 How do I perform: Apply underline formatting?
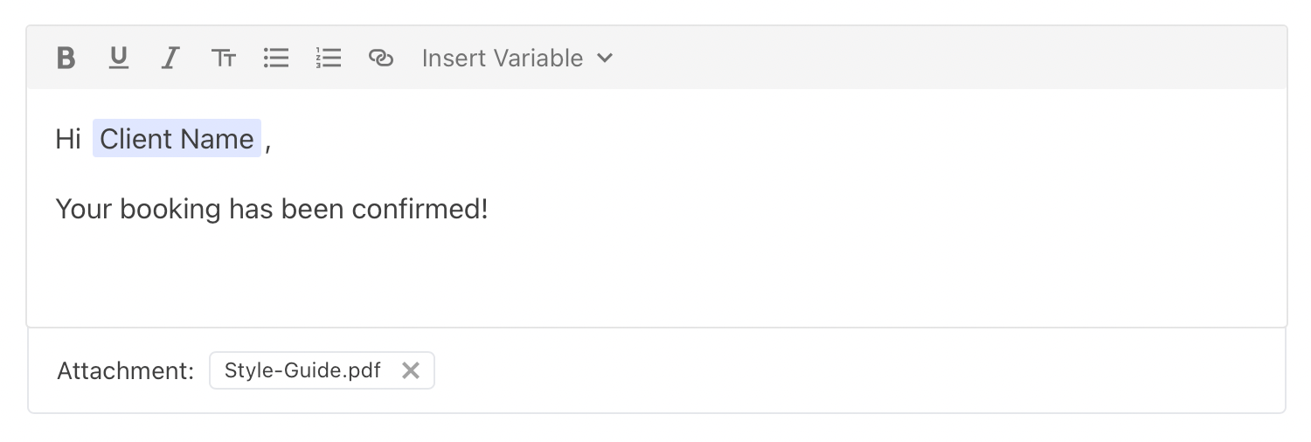pyautogui.click(x=118, y=59)
